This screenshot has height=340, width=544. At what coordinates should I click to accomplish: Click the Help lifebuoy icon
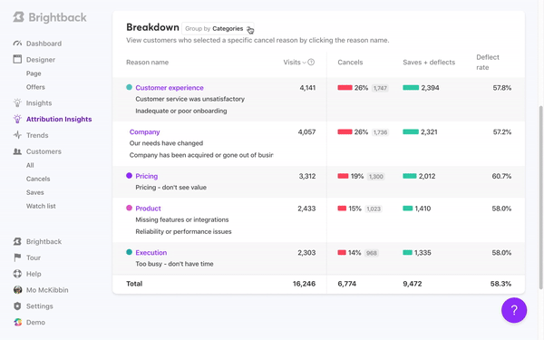point(17,274)
